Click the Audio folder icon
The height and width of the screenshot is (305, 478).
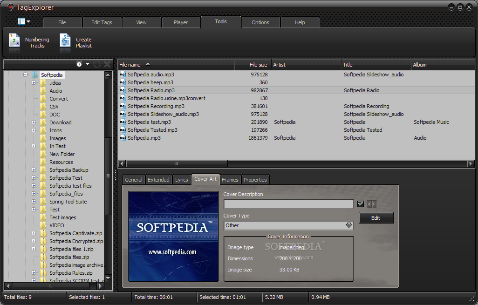[x=43, y=91]
